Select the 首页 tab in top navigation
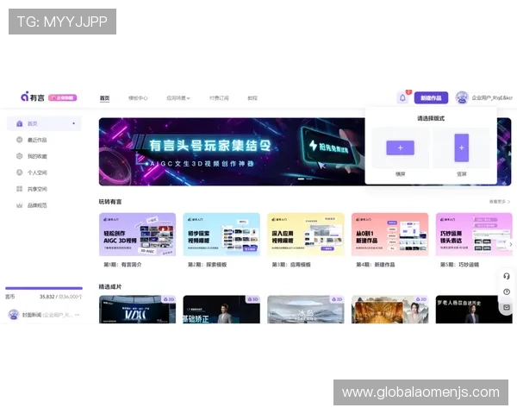 pos(104,98)
